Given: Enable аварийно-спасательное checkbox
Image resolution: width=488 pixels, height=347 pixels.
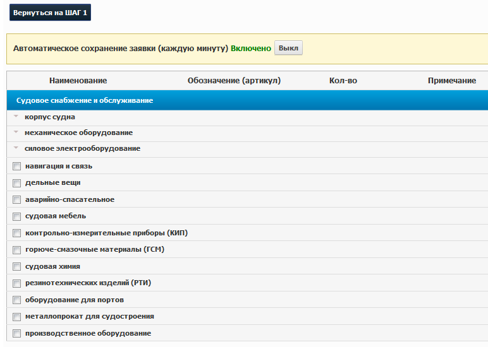Looking at the screenshot, I should click(17, 200).
